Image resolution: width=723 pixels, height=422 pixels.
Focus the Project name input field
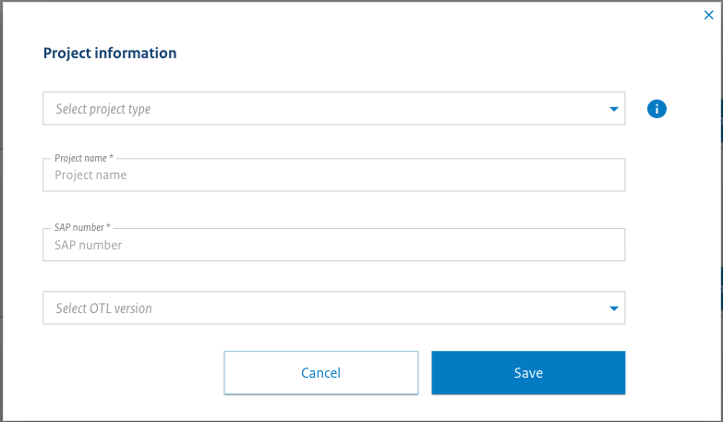pos(333,175)
